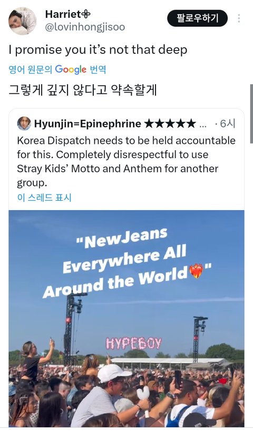Click the quoted tweet text about Korea Dispatch
Screen dimensions: 253x431
[126, 162]
